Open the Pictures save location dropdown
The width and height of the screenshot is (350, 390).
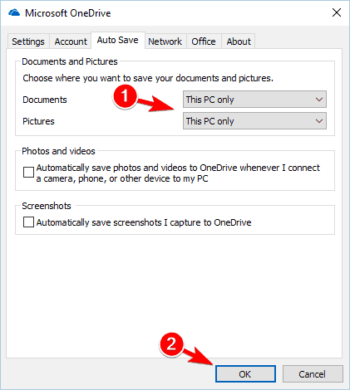point(254,121)
